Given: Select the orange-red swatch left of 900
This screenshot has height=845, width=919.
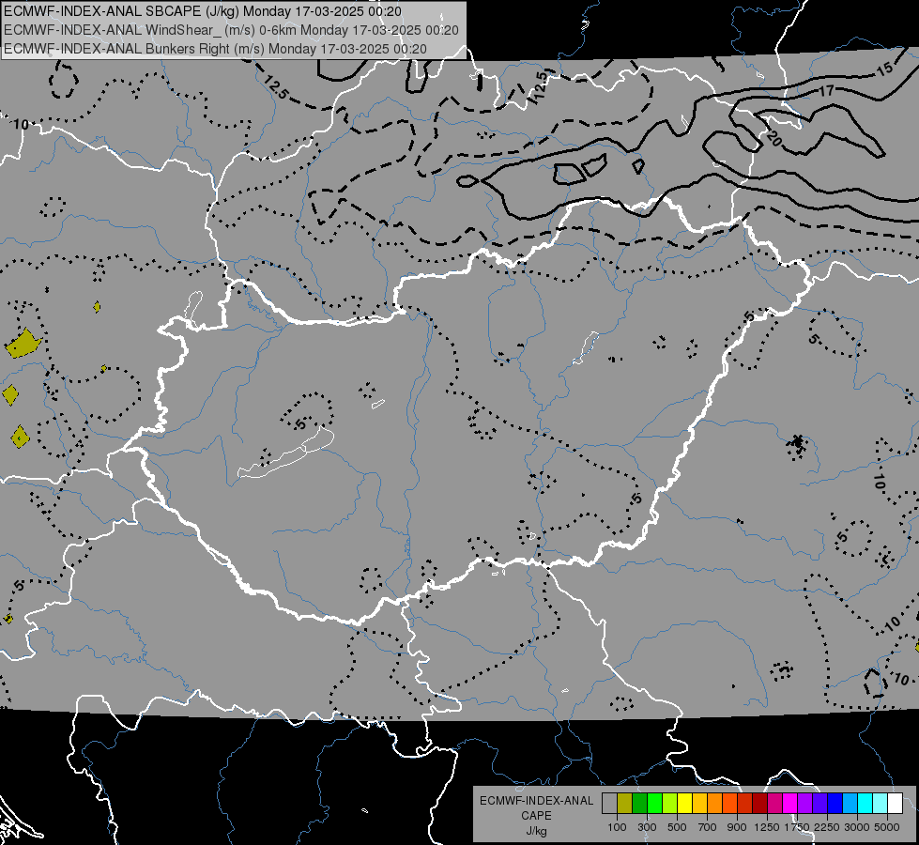Looking at the screenshot, I should (729, 803).
